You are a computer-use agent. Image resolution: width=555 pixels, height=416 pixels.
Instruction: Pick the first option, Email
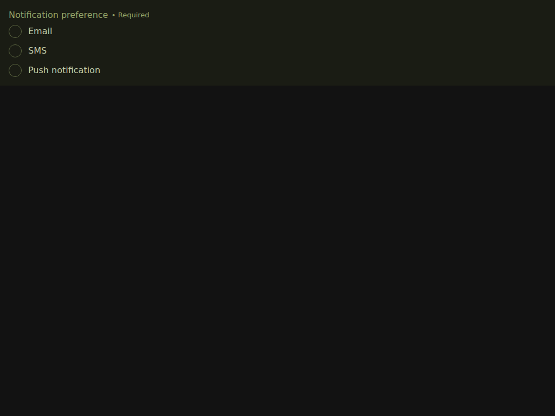tap(15, 31)
